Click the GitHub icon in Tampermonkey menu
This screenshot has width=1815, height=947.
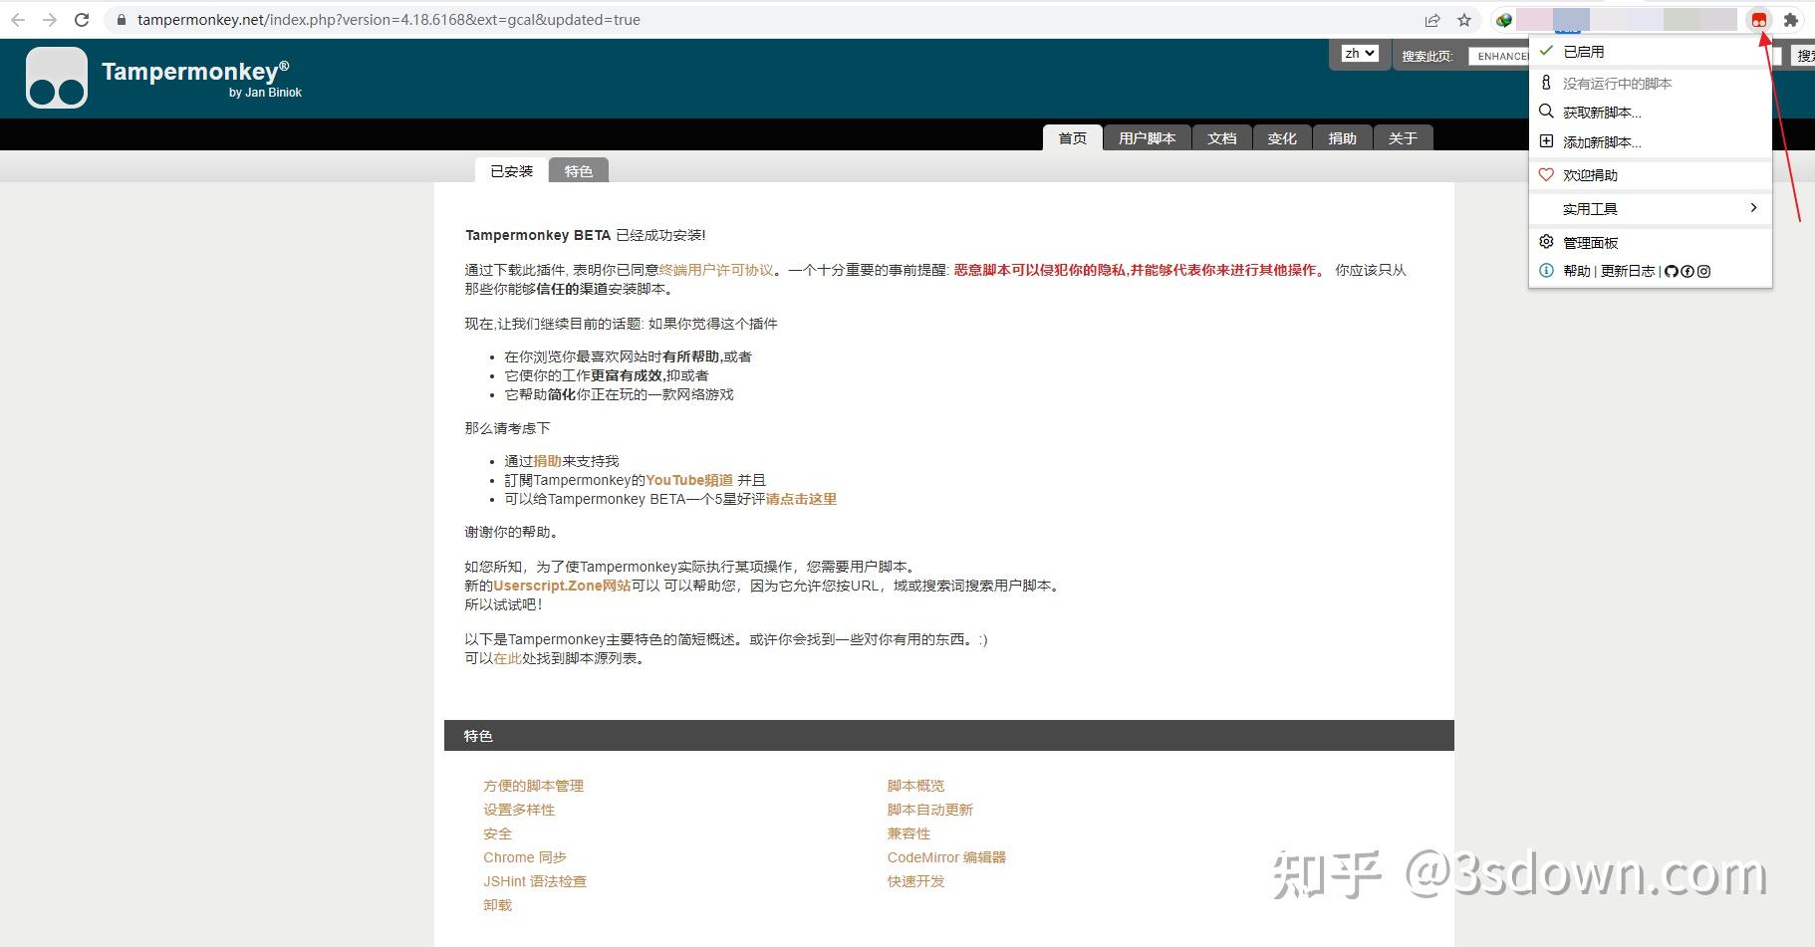(1672, 271)
